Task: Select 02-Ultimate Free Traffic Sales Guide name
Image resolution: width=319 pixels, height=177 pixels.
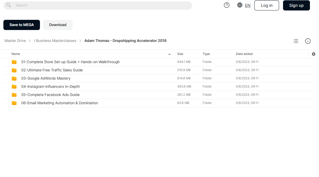Action: (52, 70)
